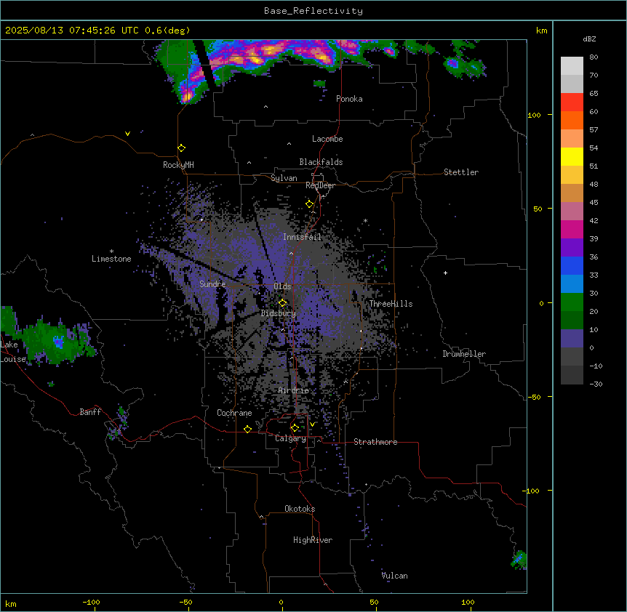Click the asterisk marker east of Innisfail
This screenshot has width=627, height=612.
click(365, 220)
